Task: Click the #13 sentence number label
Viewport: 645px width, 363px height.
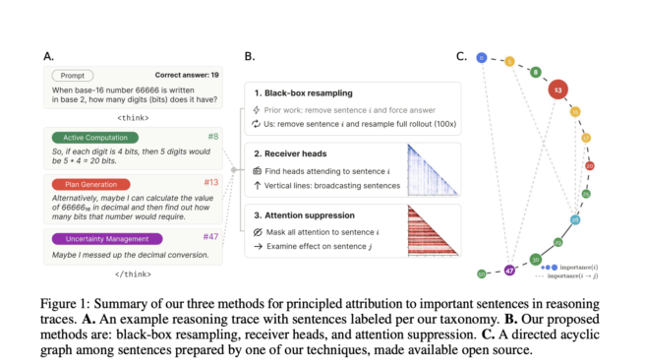Action: point(211,182)
